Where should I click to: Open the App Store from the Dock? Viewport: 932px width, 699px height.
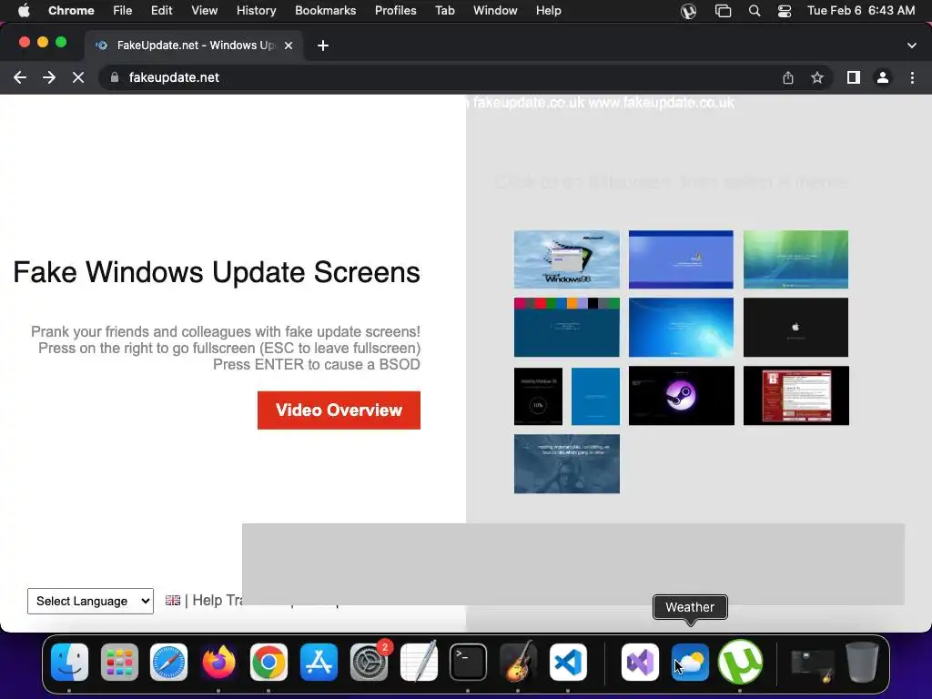point(319,662)
